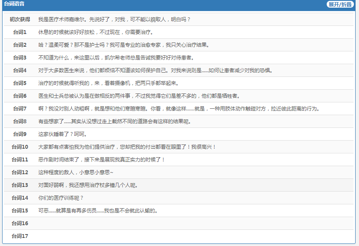Image resolution: width=359 pixels, height=246 pixels.
Task: Select the 台词9 row label
Action: [20, 134]
